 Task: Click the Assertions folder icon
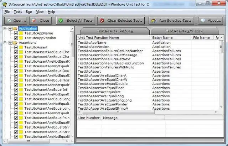click(x=15, y=43)
